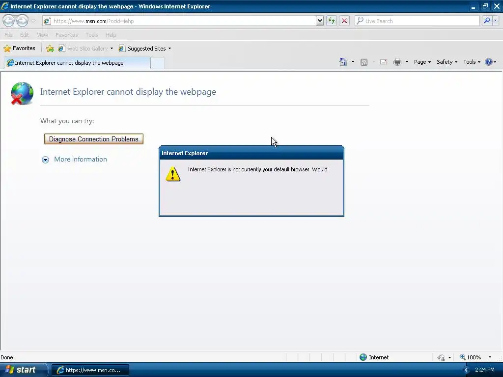Click the RSS Feeds icon

(364, 62)
